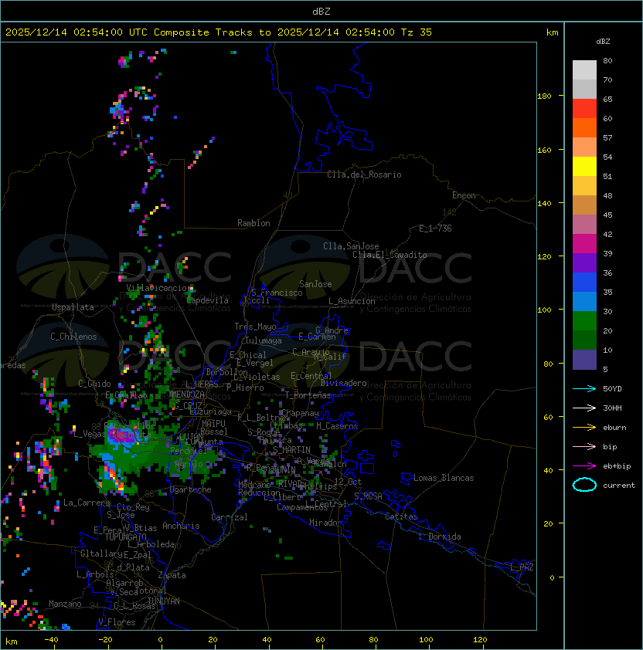The height and width of the screenshot is (650, 643).
Task: Click the 'La_Carrera' map label
Action: [87, 503]
